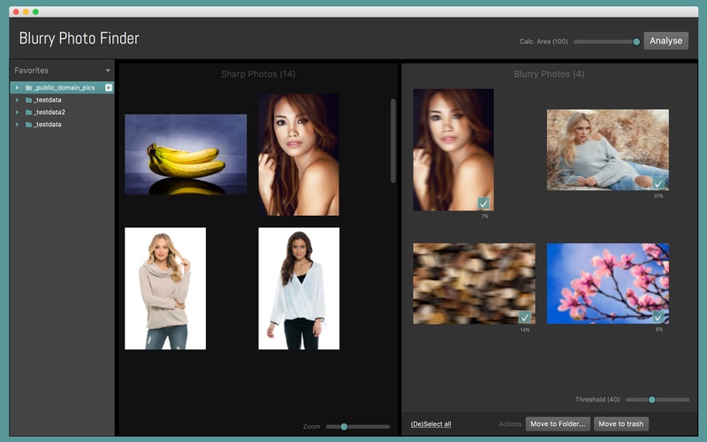Expand the _testdata2 folder triangle
707x442 pixels.
17,112
